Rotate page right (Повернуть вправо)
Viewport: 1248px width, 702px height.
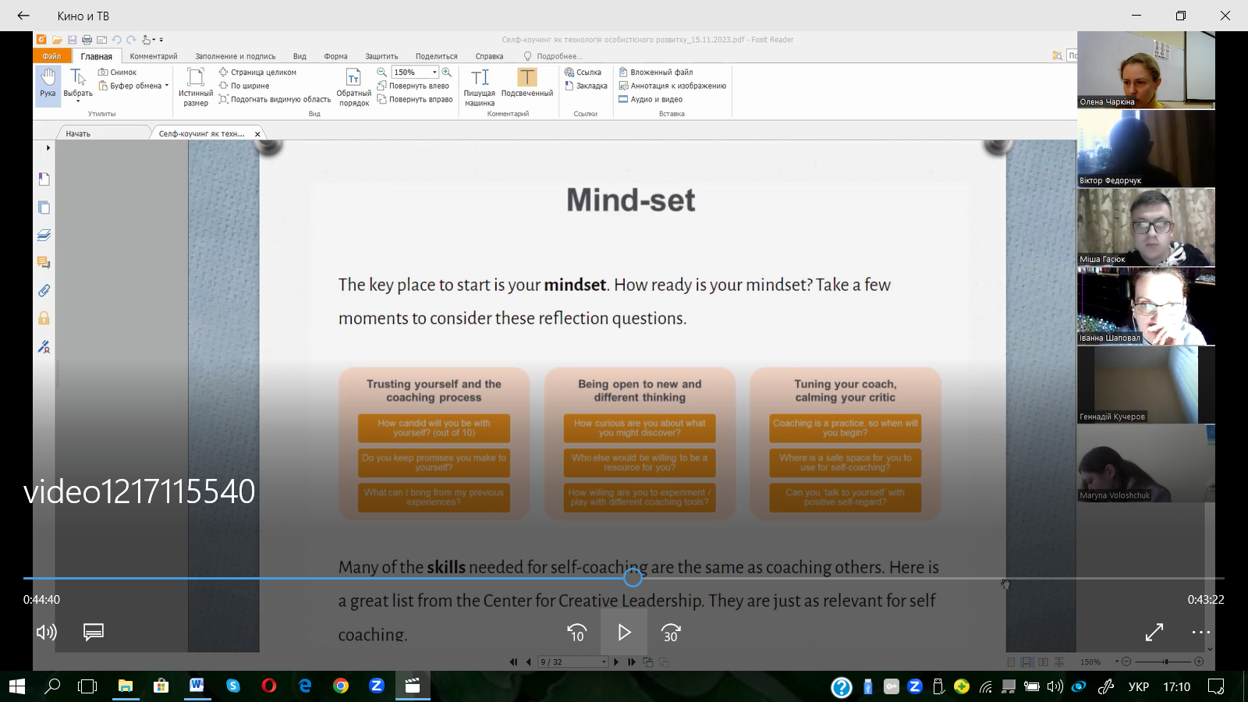(x=415, y=99)
